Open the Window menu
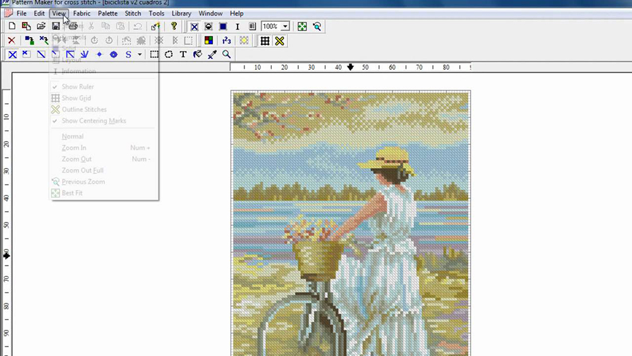This screenshot has width=632, height=356. coord(210,13)
